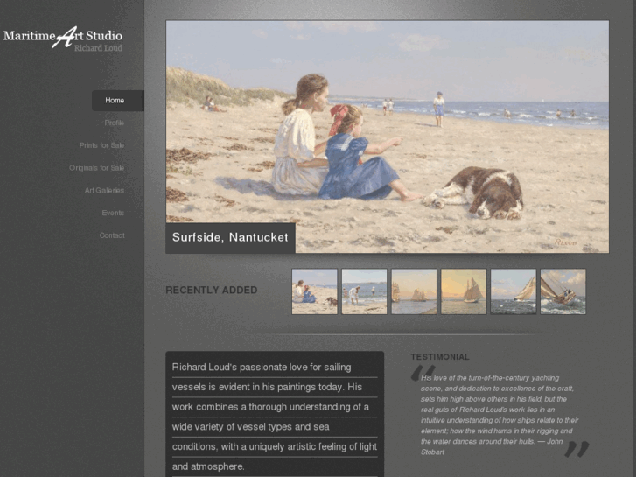Viewport: 636px width, 477px height.
Task: Select the beach mother and child thumbnail
Action: 314,291
